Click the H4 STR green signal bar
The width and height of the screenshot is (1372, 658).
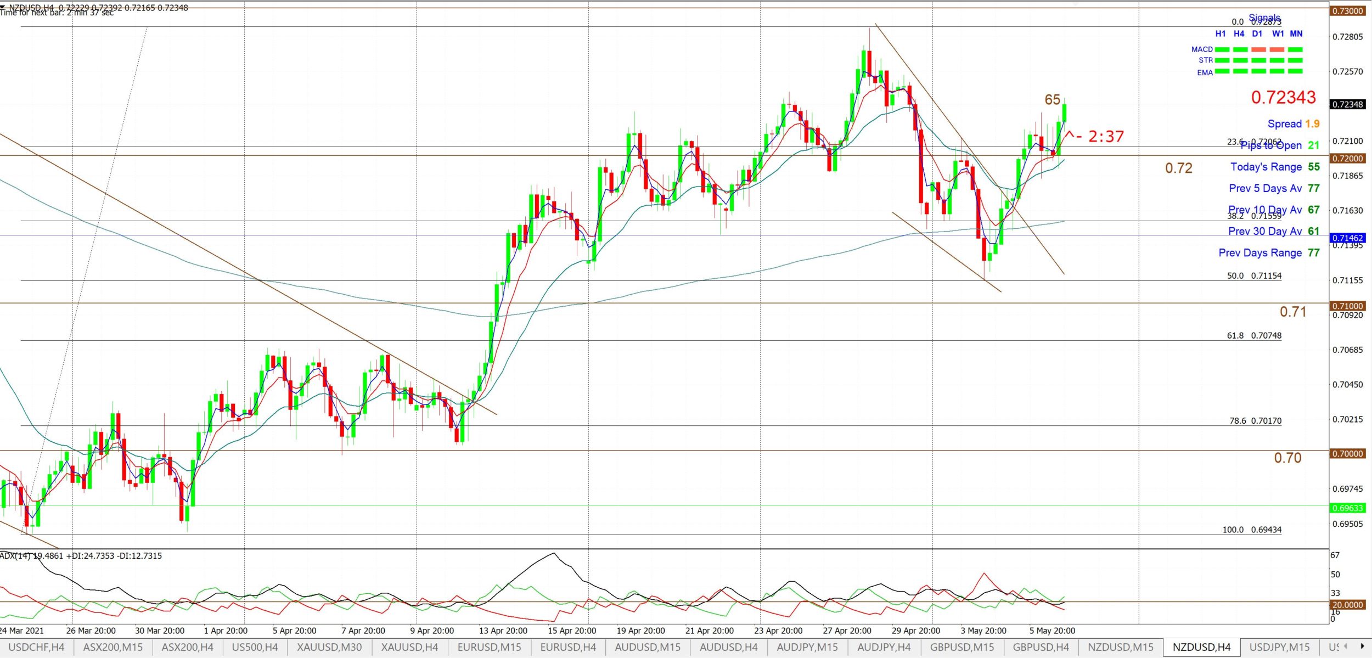pyautogui.click(x=1240, y=60)
